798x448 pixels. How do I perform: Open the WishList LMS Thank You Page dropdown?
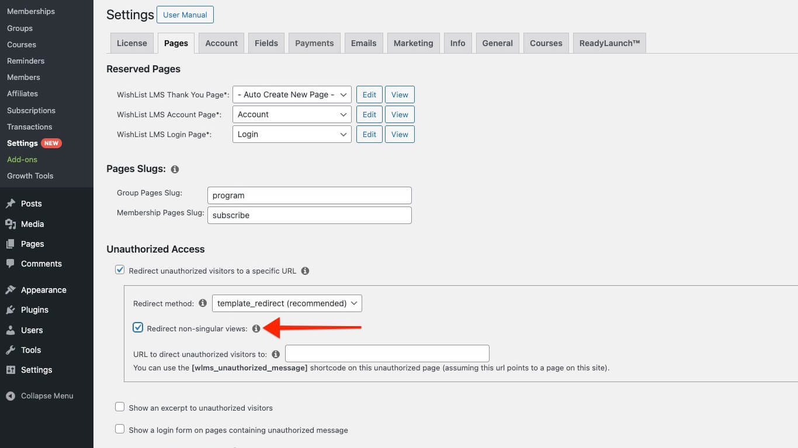pyautogui.click(x=292, y=94)
